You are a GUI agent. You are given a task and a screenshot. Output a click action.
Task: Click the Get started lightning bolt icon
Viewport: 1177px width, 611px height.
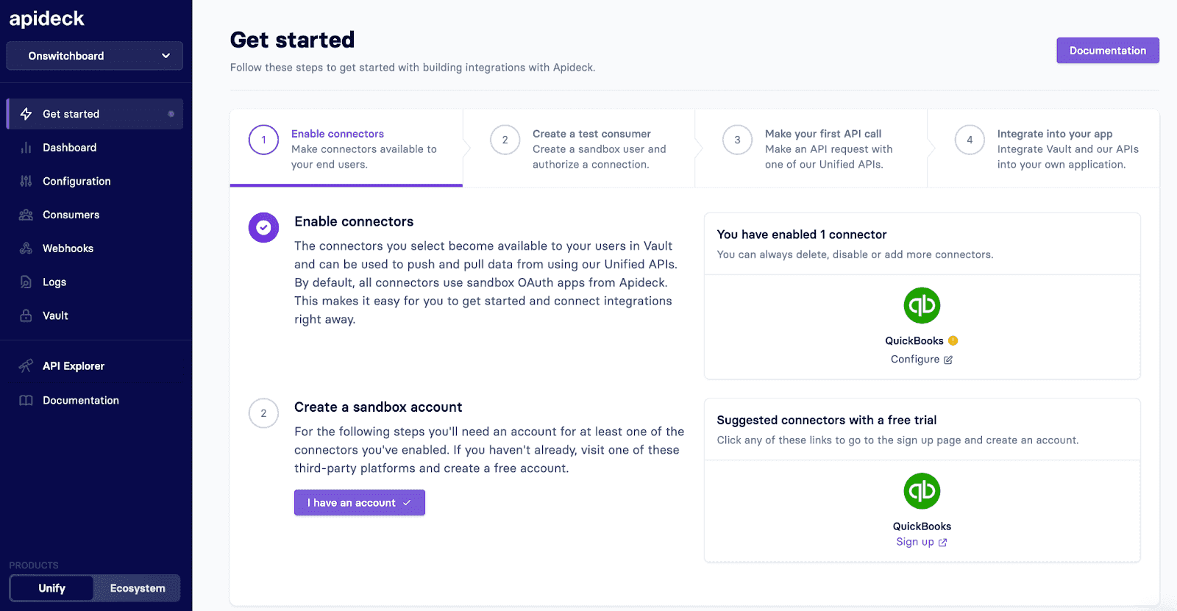[x=26, y=114]
